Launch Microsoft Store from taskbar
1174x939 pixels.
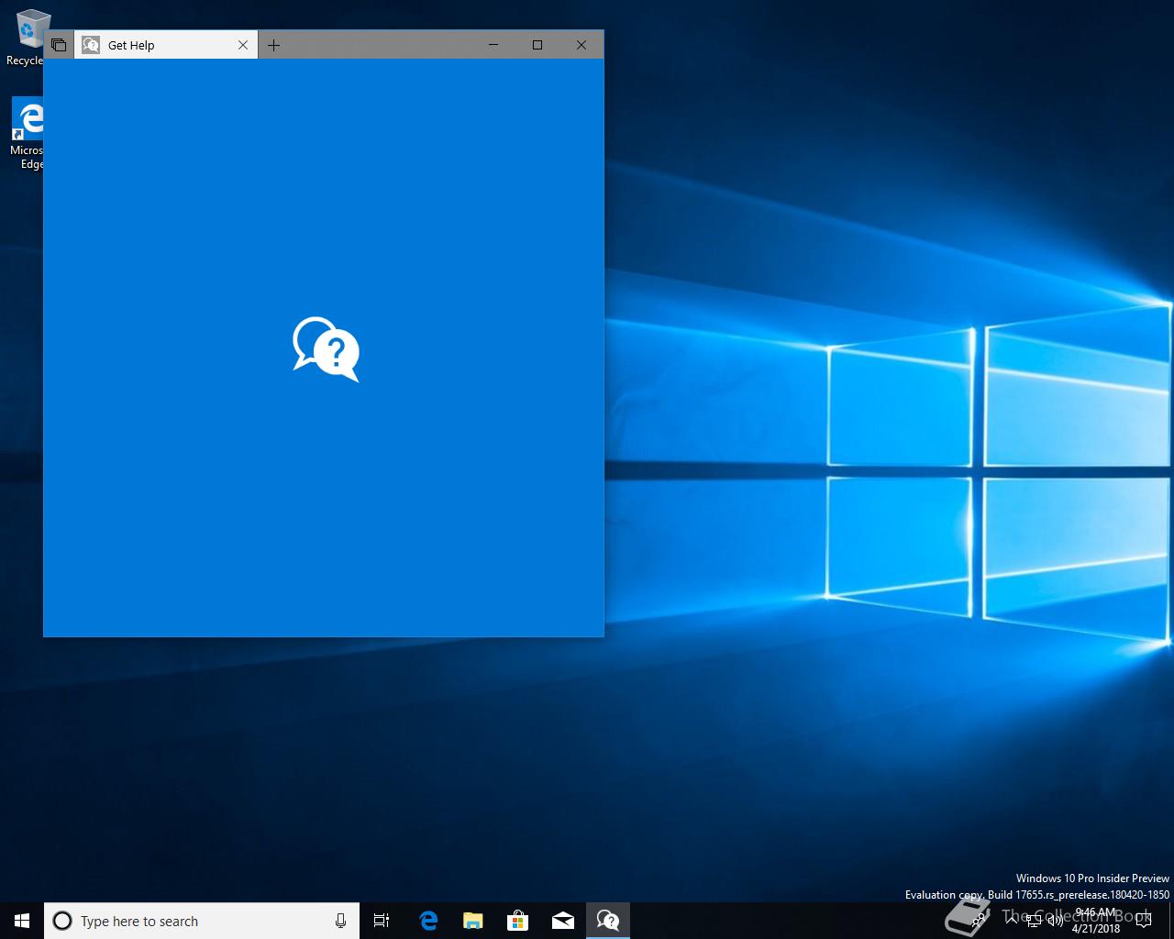point(518,921)
